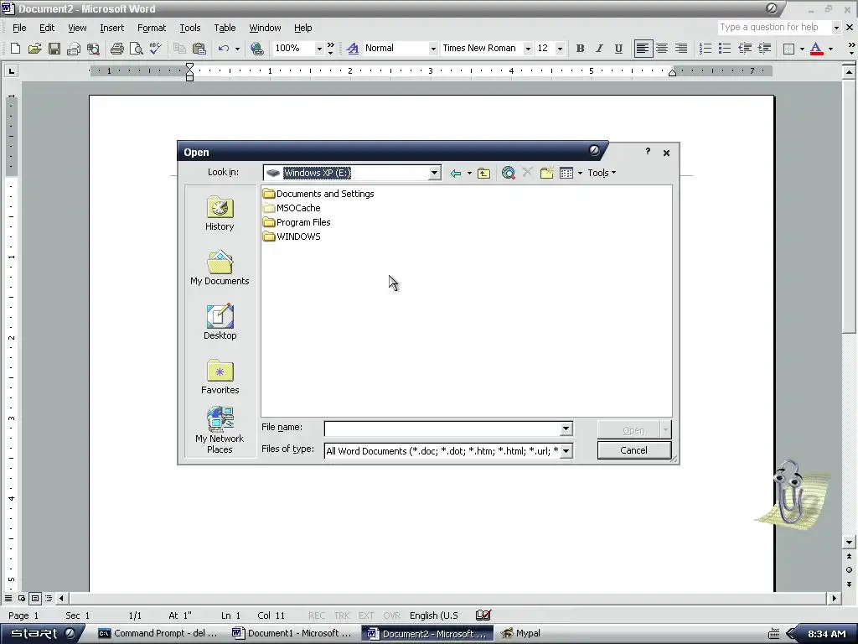Image resolution: width=858 pixels, height=644 pixels.
Task: Toggle Center paragraph alignment
Action: pyautogui.click(x=662, y=49)
